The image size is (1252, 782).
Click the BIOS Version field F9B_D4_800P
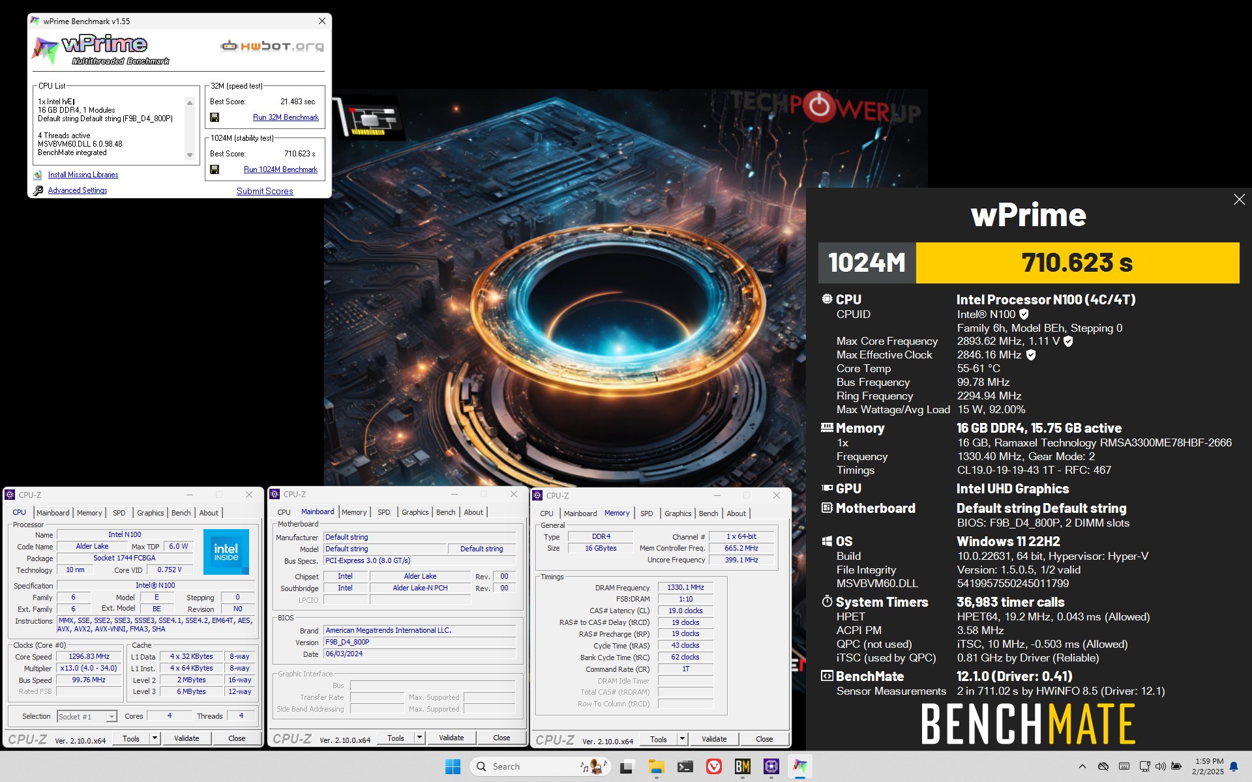[x=419, y=642]
